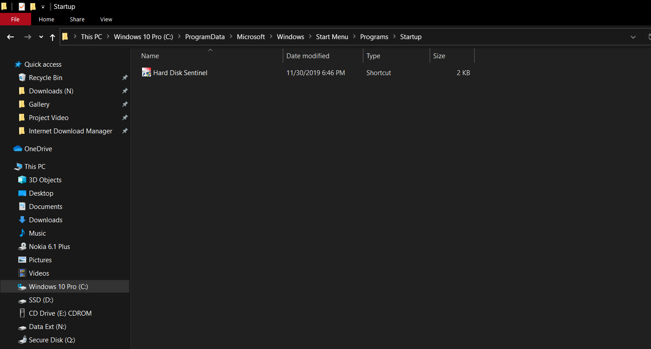Viewport: 651px width, 349px height.
Task: Unpin Gallery from Quick access
Action: (x=125, y=104)
